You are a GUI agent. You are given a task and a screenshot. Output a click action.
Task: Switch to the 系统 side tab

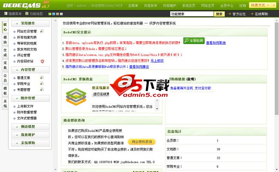pyautogui.click(x=5, y=104)
